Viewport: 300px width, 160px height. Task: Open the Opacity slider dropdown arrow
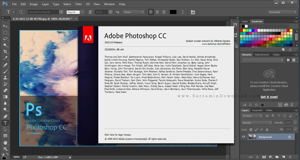click(x=295, y=123)
